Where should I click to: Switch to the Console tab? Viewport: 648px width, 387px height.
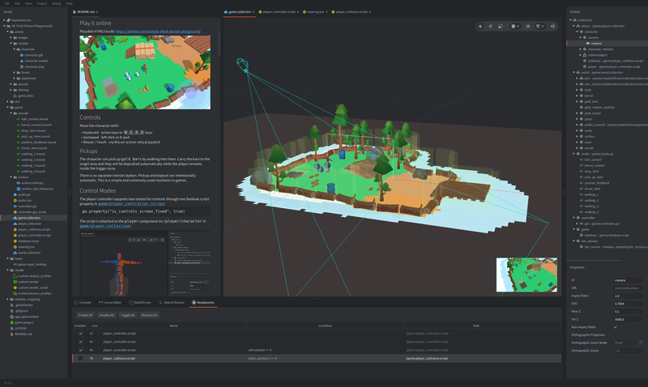(x=83, y=302)
